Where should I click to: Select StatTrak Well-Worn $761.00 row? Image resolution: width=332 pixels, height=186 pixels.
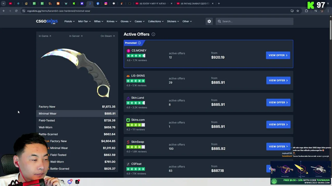click(77, 162)
